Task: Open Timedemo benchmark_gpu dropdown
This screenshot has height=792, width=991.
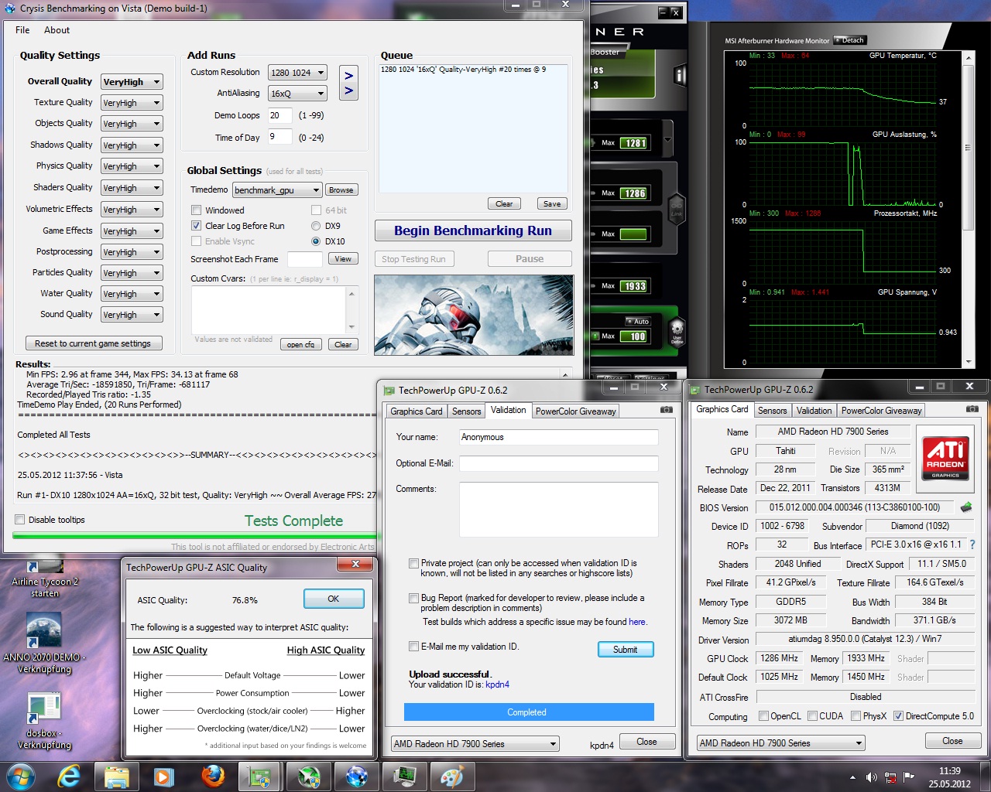Action: 277,190
